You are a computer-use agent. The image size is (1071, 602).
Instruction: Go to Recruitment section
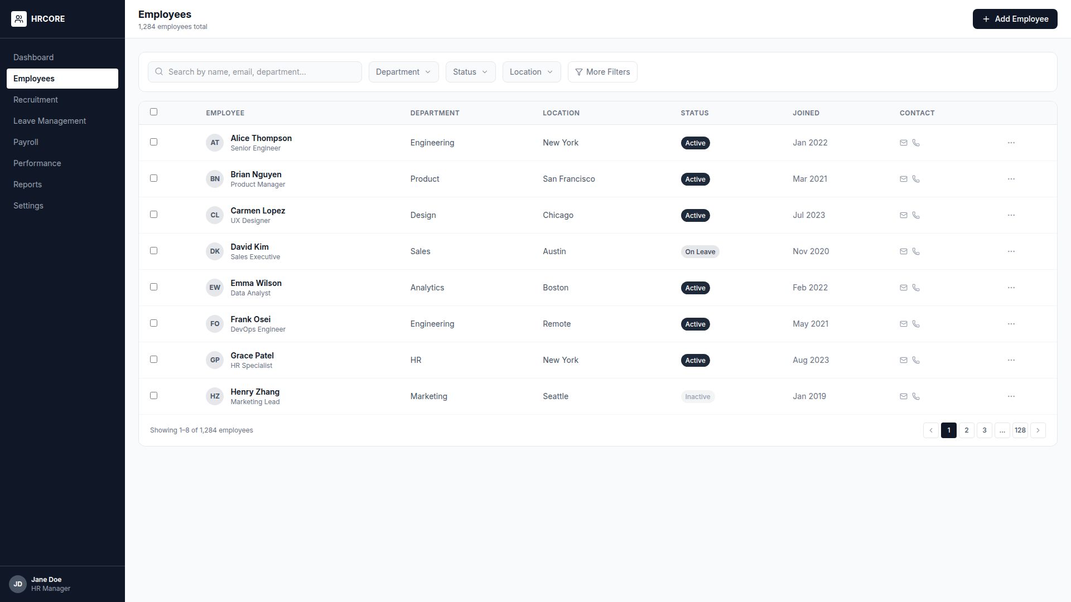click(x=62, y=100)
